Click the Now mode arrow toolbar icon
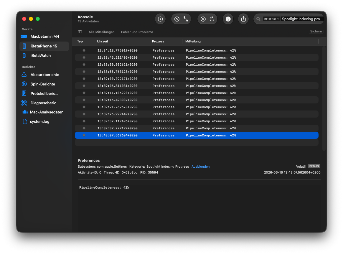Image resolution: width=343 pixels, height=254 pixels. coord(177,19)
